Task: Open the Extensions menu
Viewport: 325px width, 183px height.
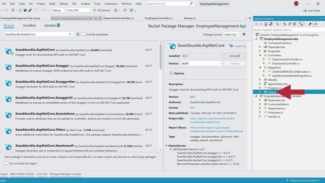Action: pyautogui.click(x=111, y=4)
